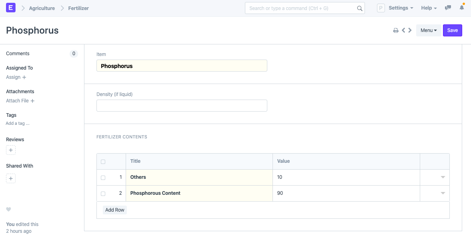Image resolution: width=471 pixels, height=238 pixels.
Task: Click the Density (if liquid) field
Action: pyautogui.click(x=182, y=106)
